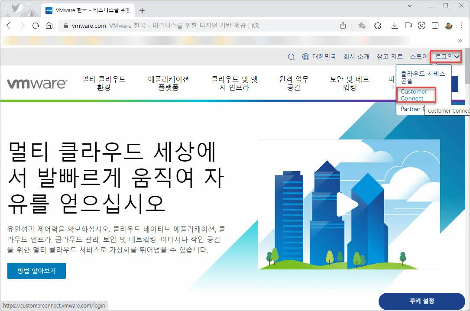This screenshot has width=470, height=311.
Task: Open the search magnifier on the VMware site
Action: point(291,56)
